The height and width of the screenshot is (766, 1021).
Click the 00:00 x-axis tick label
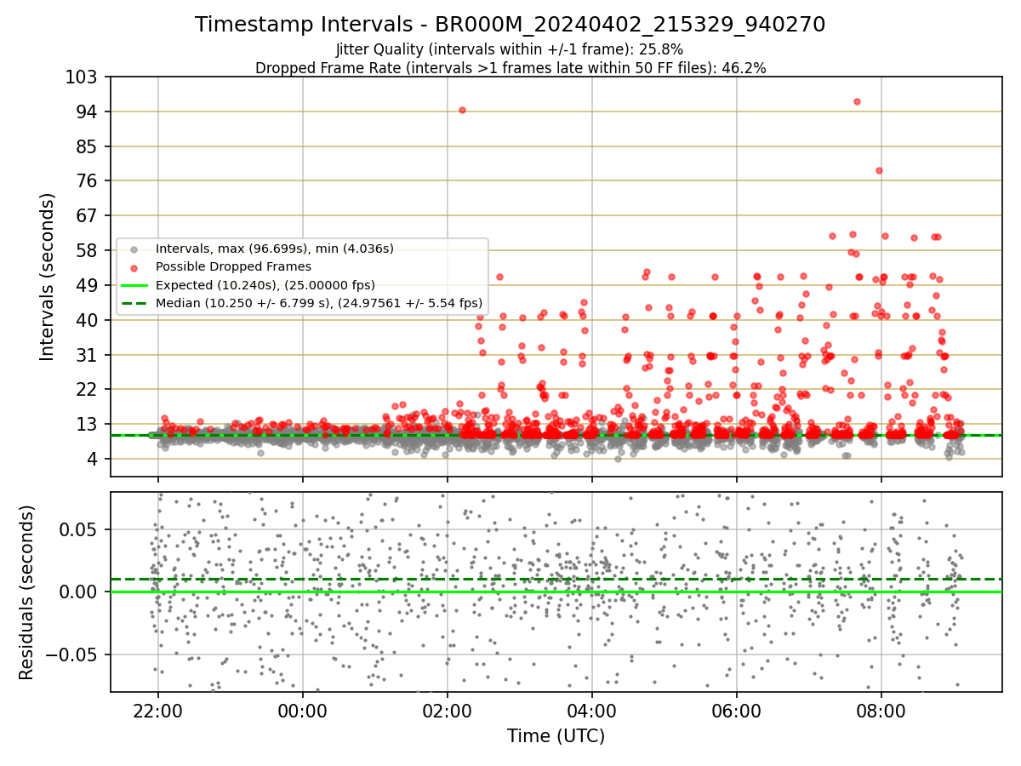click(302, 710)
